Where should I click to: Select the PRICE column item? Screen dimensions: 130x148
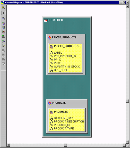coord(58,63)
